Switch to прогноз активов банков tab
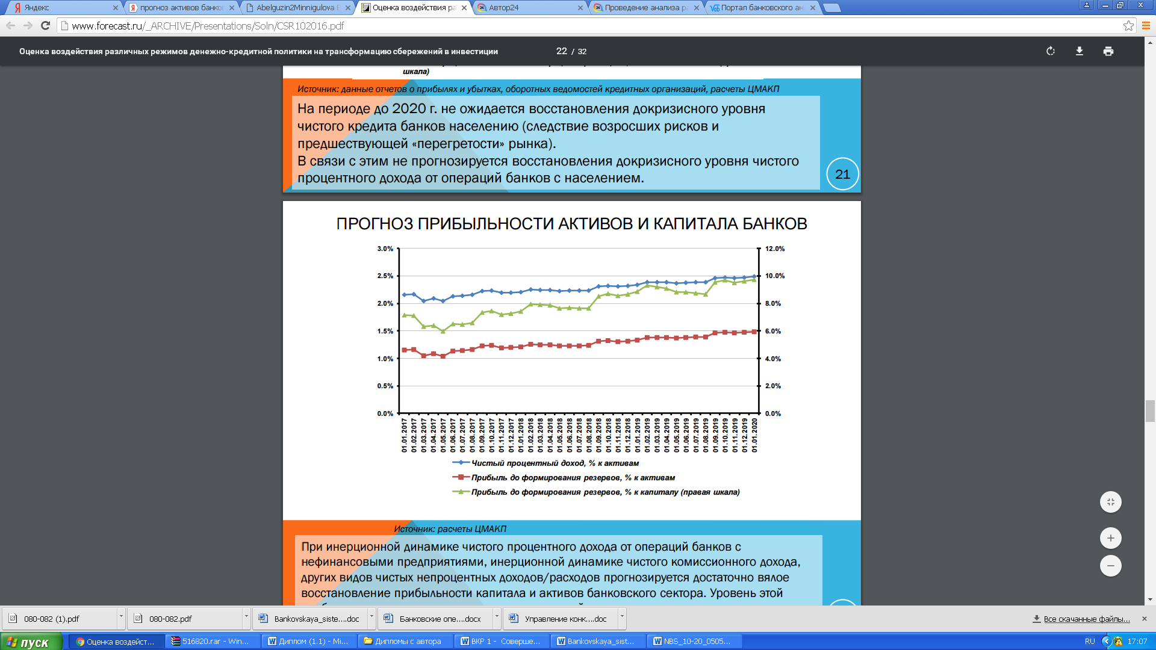The height and width of the screenshot is (650, 1156). (x=181, y=8)
